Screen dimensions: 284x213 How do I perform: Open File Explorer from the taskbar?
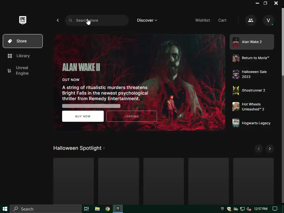tap(97, 209)
